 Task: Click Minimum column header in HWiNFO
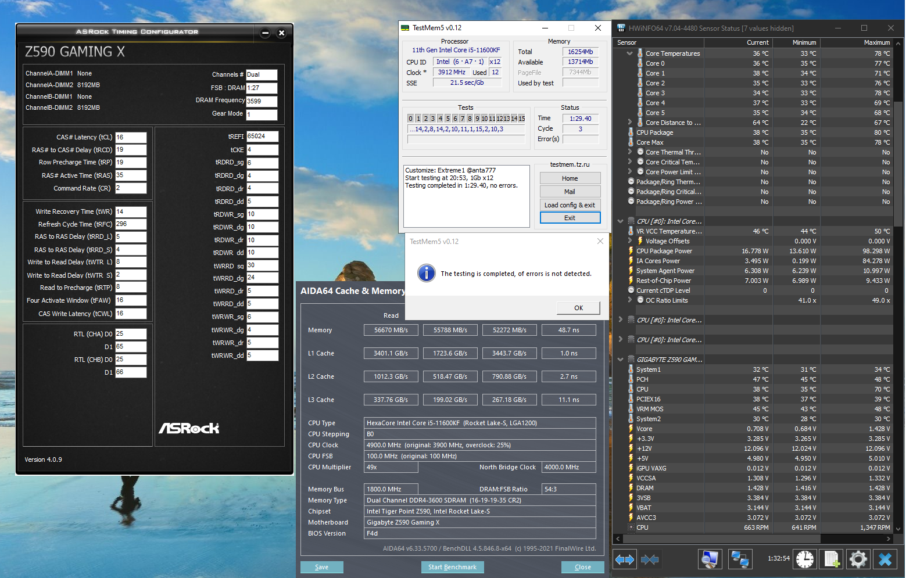[x=796, y=42]
